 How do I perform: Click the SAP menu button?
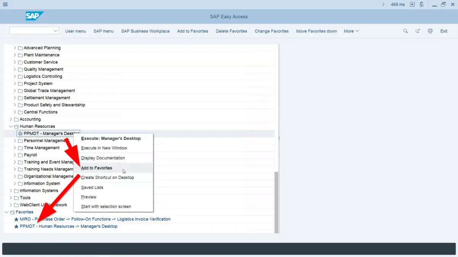pyautogui.click(x=103, y=31)
